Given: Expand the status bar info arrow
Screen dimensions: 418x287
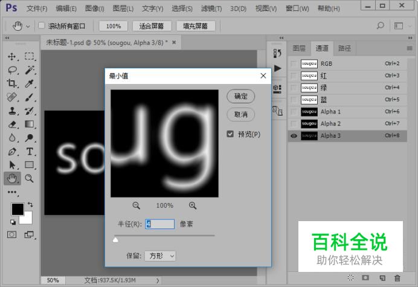Looking at the screenshot, I should tap(158, 280).
